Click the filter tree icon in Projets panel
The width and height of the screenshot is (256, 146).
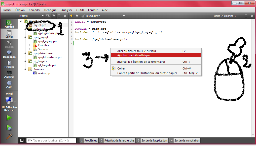(48, 16)
